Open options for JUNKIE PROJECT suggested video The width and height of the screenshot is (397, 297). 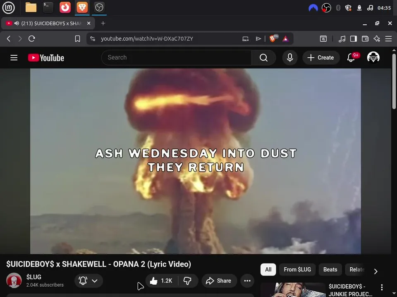coord(382,287)
